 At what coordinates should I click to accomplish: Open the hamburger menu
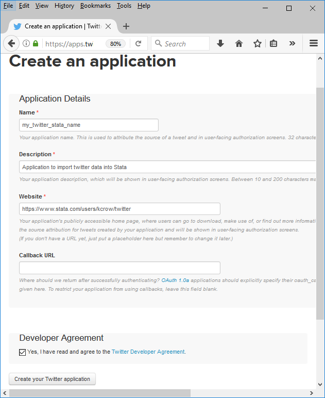pos(314,43)
